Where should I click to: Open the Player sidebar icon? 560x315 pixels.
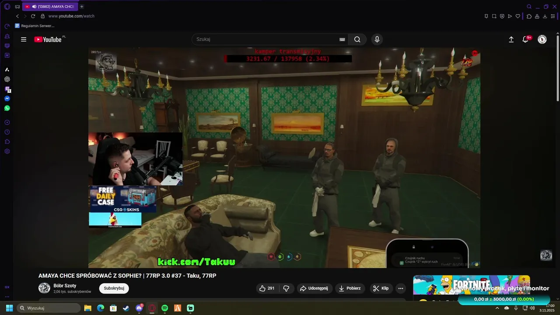click(x=7, y=122)
